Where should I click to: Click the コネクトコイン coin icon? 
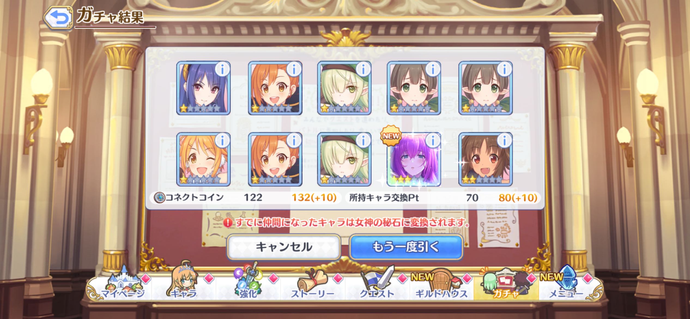(159, 198)
